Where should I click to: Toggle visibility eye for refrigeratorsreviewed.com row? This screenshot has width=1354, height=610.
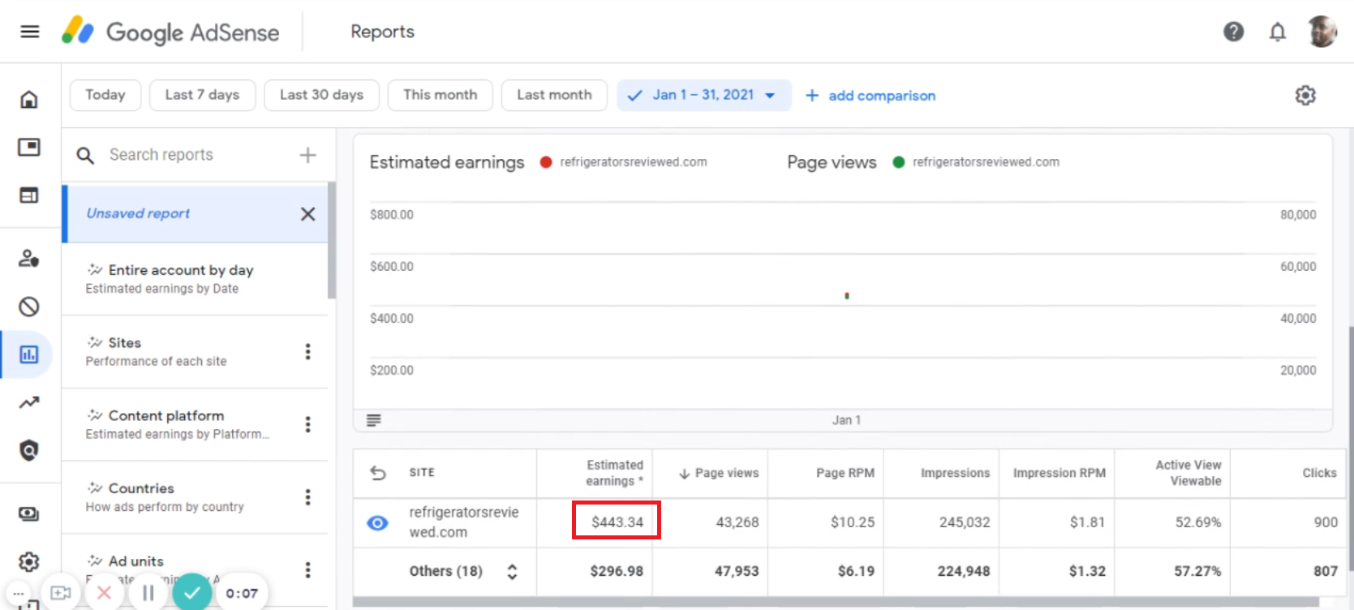click(377, 523)
